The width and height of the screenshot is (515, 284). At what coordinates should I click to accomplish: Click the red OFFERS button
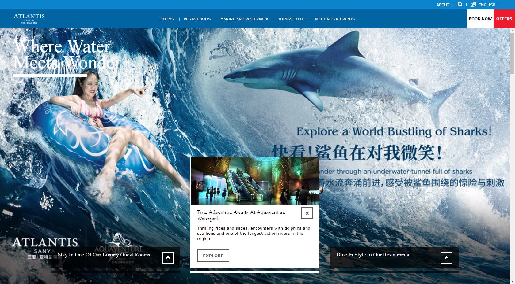click(504, 19)
